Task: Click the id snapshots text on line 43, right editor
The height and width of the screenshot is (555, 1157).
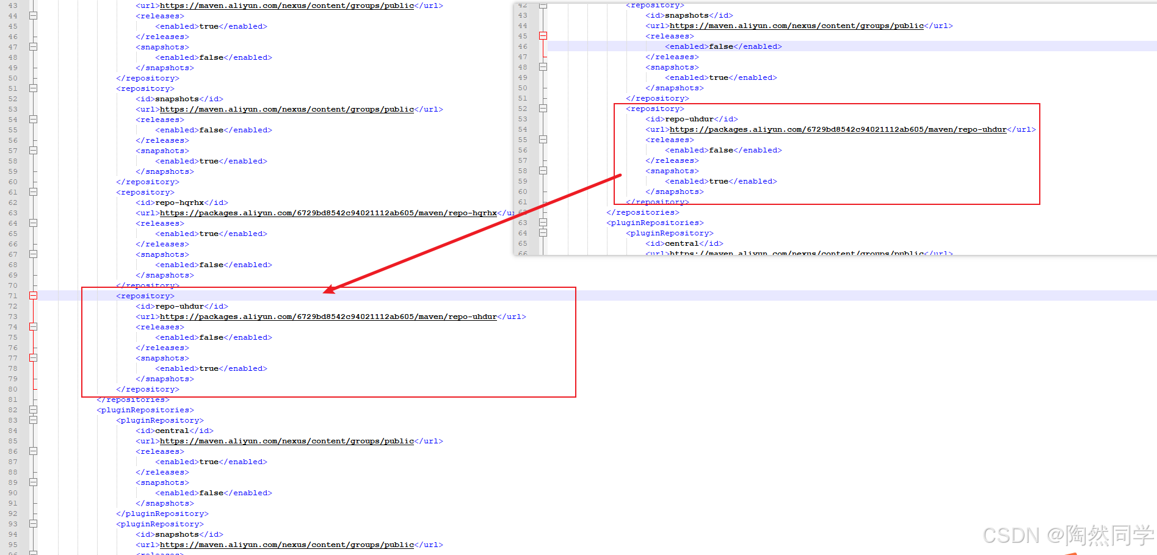Action: (x=689, y=15)
